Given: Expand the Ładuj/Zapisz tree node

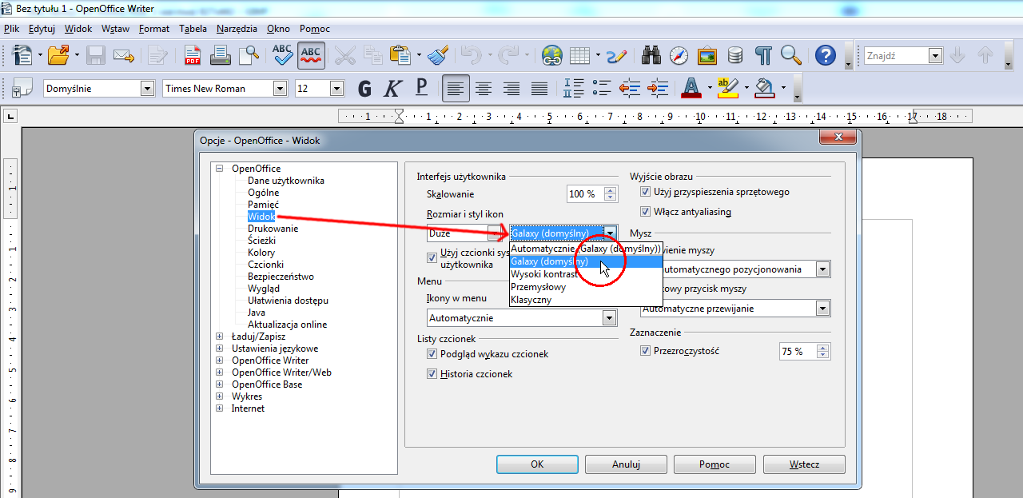Looking at the screenshot, I should click(x=219, y=337).
